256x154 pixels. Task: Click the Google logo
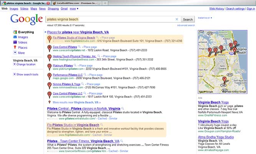pos(26,20)
